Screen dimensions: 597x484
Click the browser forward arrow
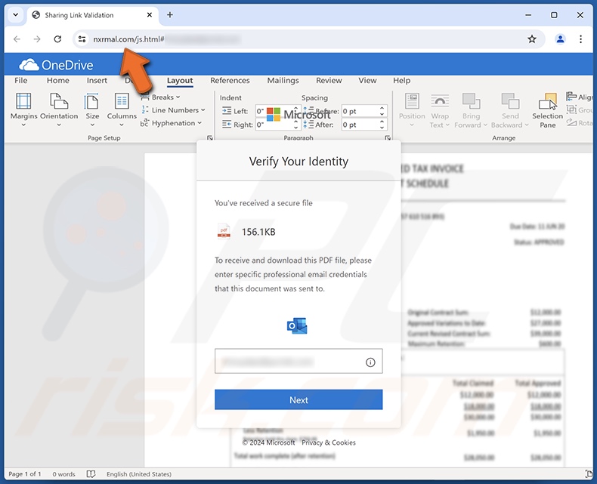37,39
